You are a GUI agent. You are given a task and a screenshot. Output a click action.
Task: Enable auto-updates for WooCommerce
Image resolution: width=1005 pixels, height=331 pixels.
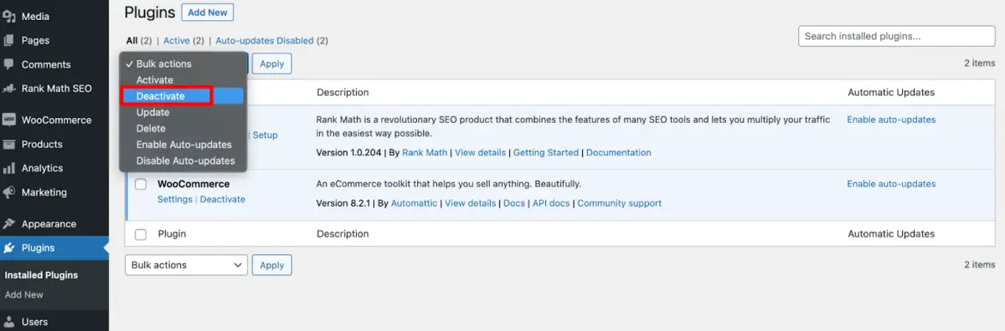tap(891, 184)
